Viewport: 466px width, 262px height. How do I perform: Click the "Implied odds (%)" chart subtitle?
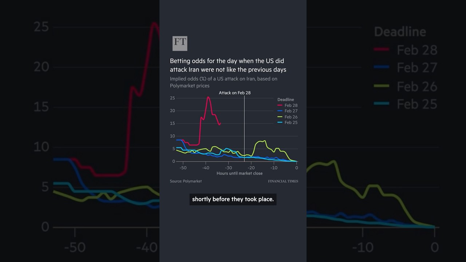pyautogui.click(x=224, y=82)
